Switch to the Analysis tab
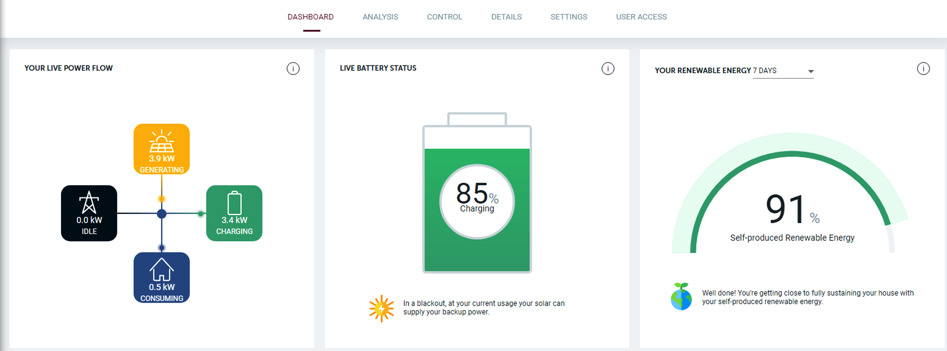This screenshot has height=351, width=947. point(380,17)
